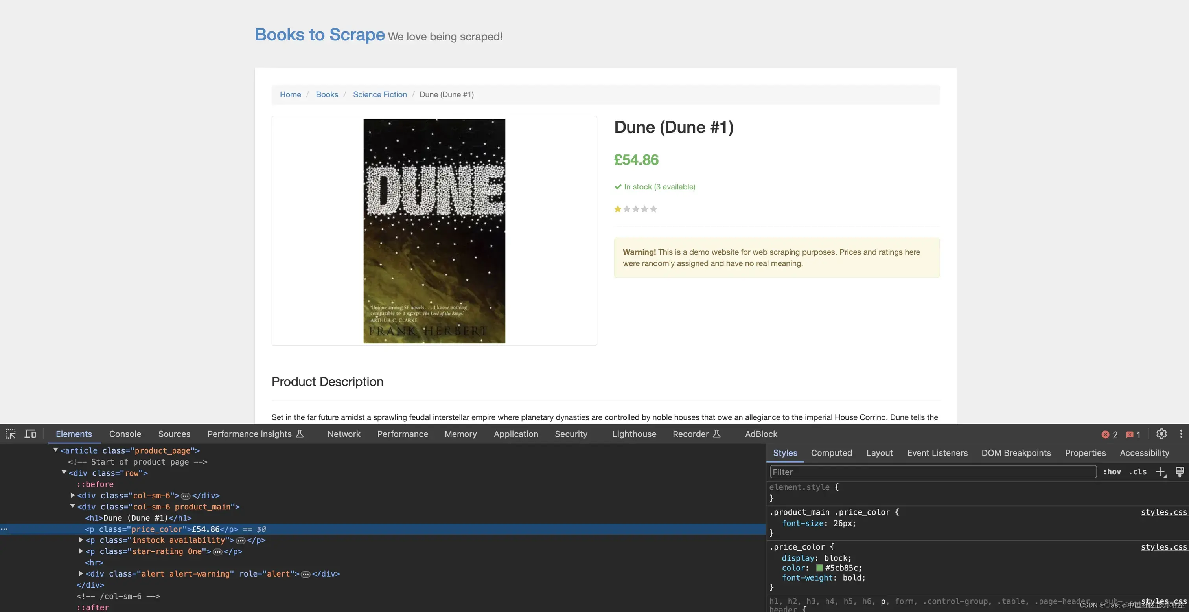Open DevTools three-dot customize menu
Viewport: 1189px width, 612px height.
[1181, 434]
